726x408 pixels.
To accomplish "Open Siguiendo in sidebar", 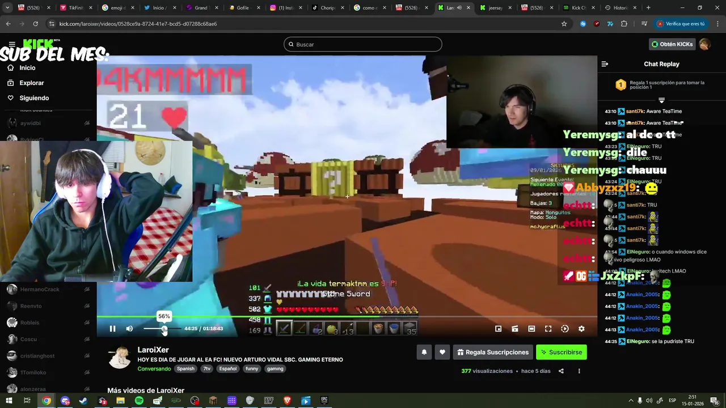I will [x=34, y=98].
